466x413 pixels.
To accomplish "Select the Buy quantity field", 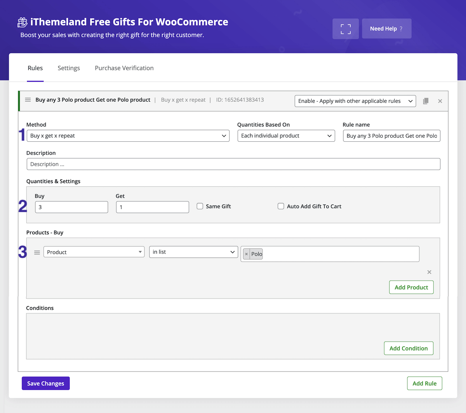I will click(71, 207).
